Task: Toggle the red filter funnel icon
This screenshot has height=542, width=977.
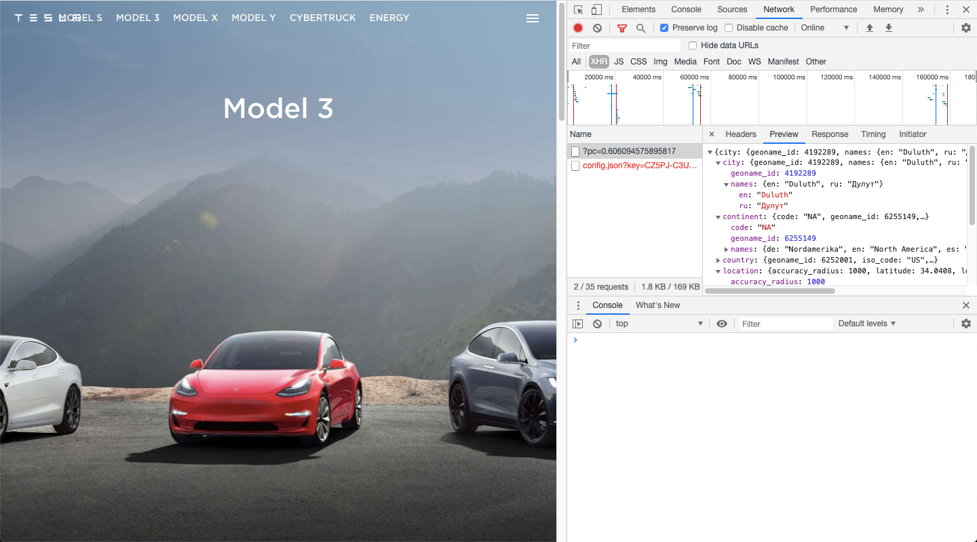Action: pyautogui.click(x=622, y=28)
